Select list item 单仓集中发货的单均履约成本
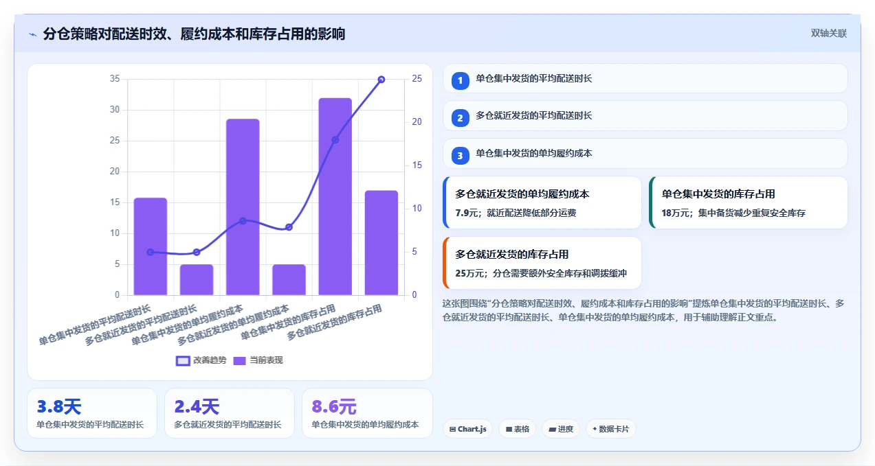875x466 pixels. pyautogui.click(x=645, y=153)
